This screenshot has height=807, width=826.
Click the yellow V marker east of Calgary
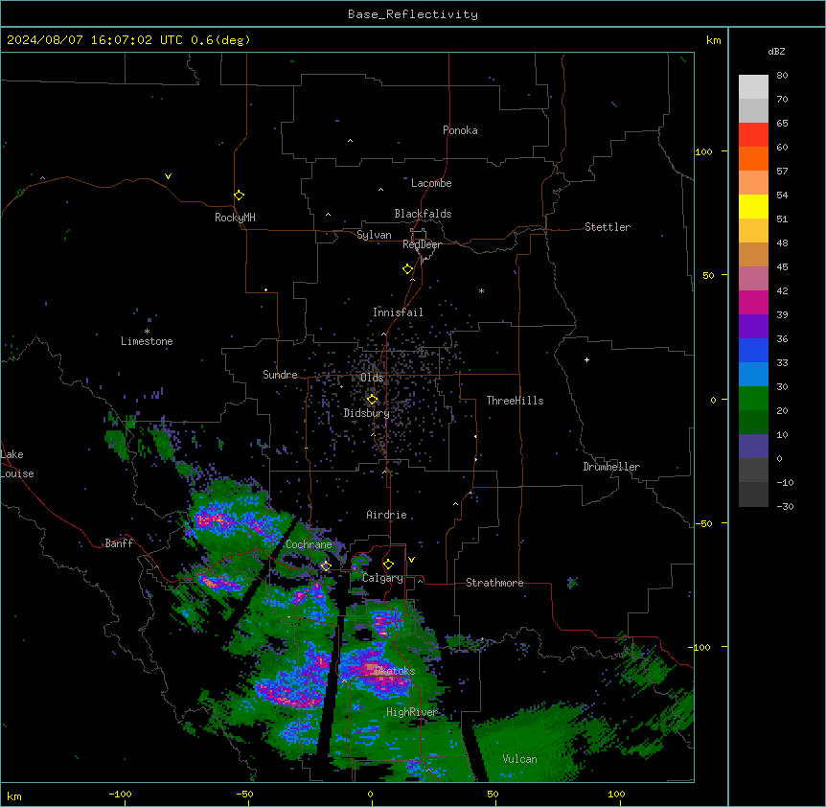(411, 560)
